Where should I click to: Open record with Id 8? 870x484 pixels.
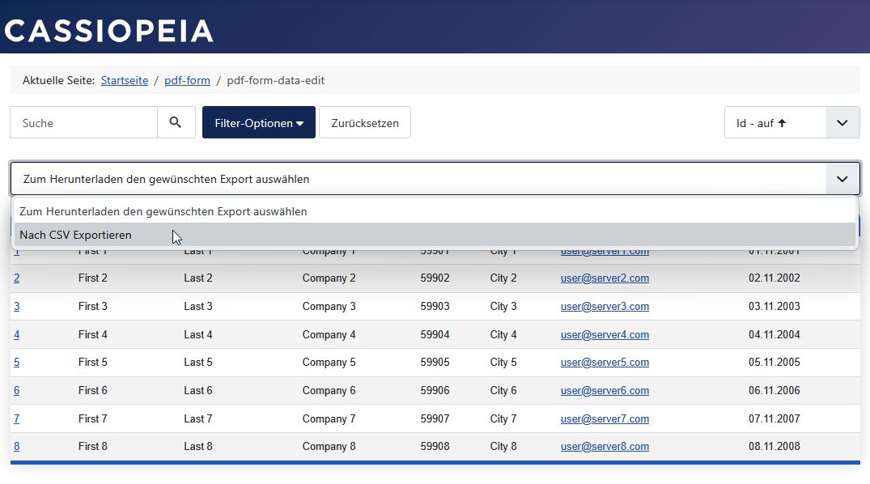click(x=17, y=446)
